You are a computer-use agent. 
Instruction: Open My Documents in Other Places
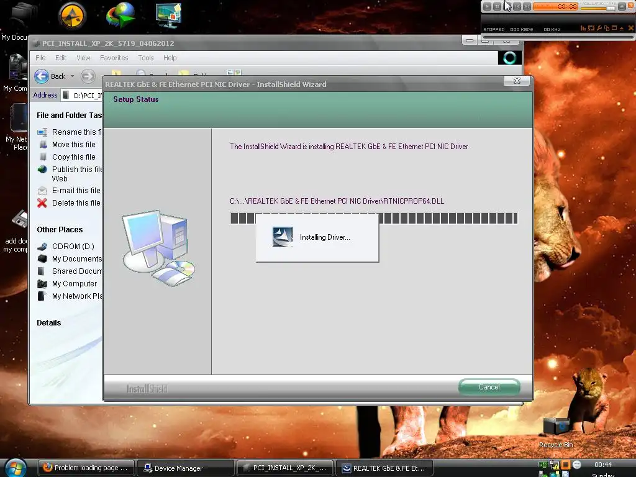pos(77,259)
